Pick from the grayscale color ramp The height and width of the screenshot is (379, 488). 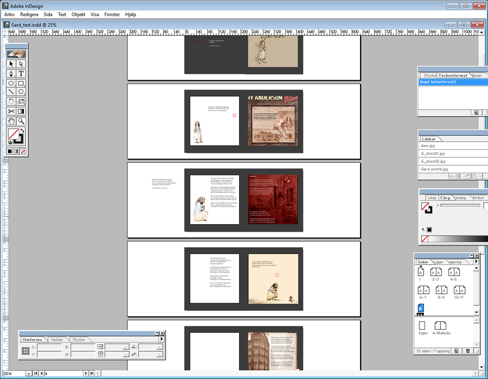458,239
